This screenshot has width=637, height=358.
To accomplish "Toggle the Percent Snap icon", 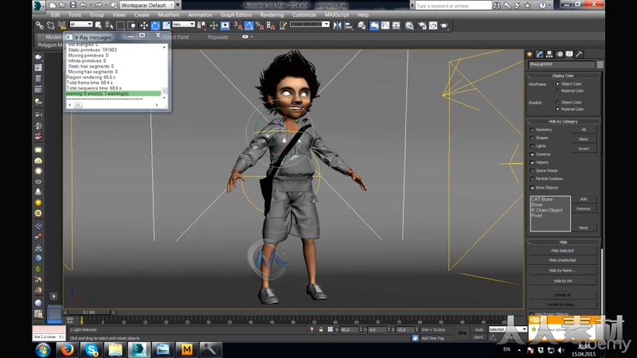I will (260, 25).
